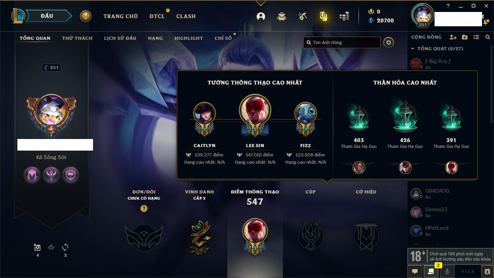
Task: Click the ĐẤU play button
Action: coord(46,16)
